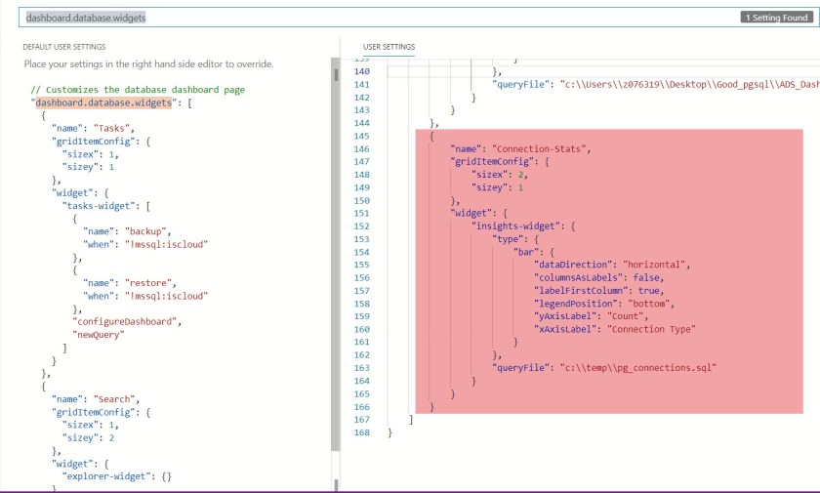Select the DEFAULT USER SETTINGS header
This screenshot has width=820, height=493.
64,47
